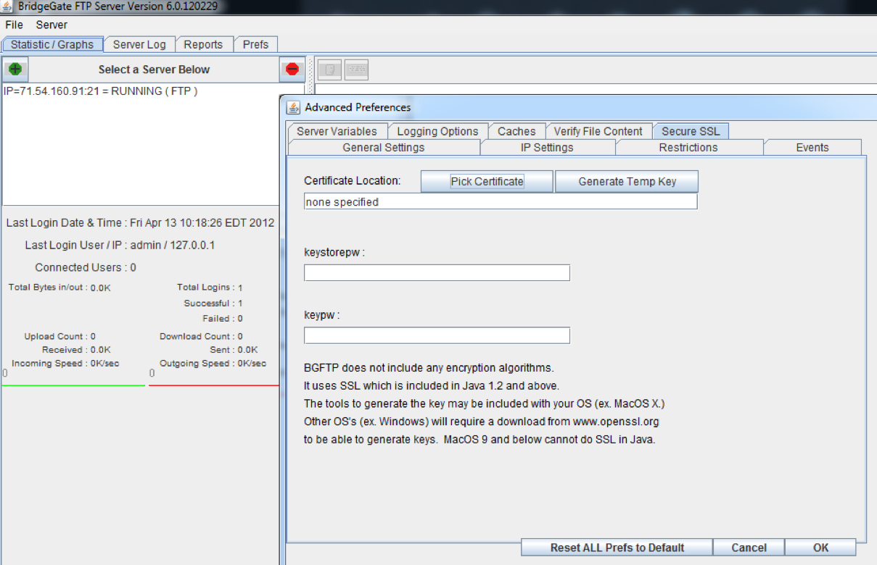Click the Pick Certificate button
The height and width of the screenshot is (565, 877).
(x=487, y=181)
